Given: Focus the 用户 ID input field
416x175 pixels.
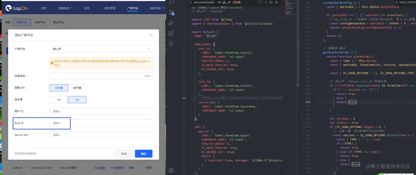Looking at the screenshot, I should [101, 111].
